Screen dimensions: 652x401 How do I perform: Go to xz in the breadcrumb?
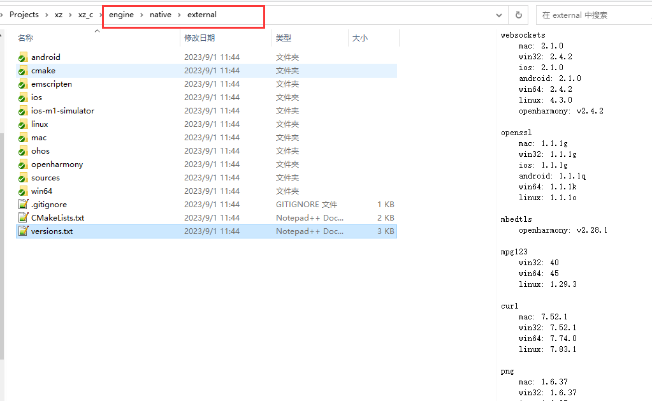[x=59, y=15]
